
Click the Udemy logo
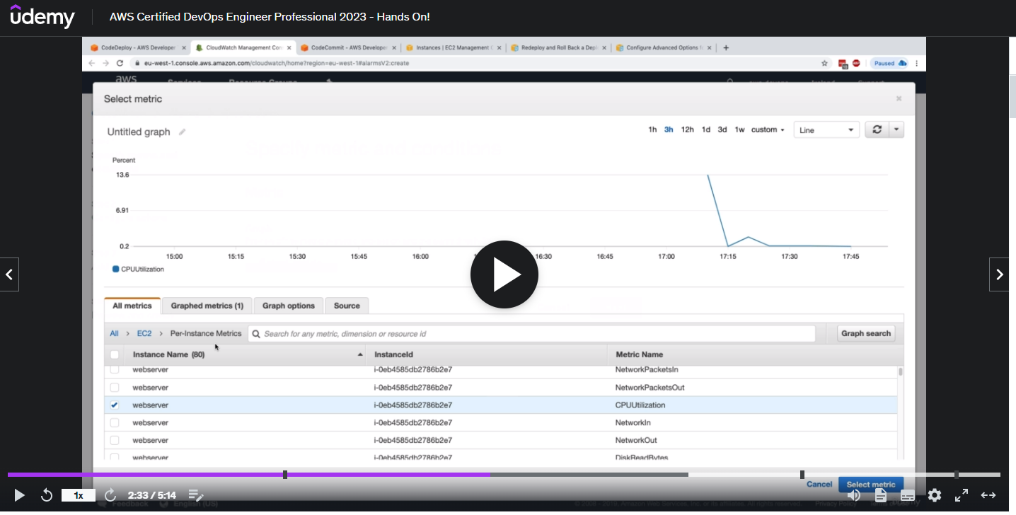point(42,16)
